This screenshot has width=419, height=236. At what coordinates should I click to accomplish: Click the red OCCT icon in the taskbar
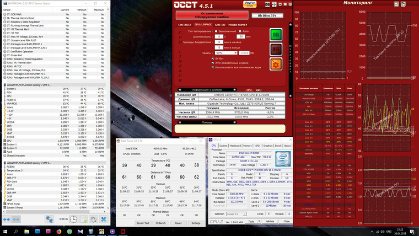[x=123, y=232]
